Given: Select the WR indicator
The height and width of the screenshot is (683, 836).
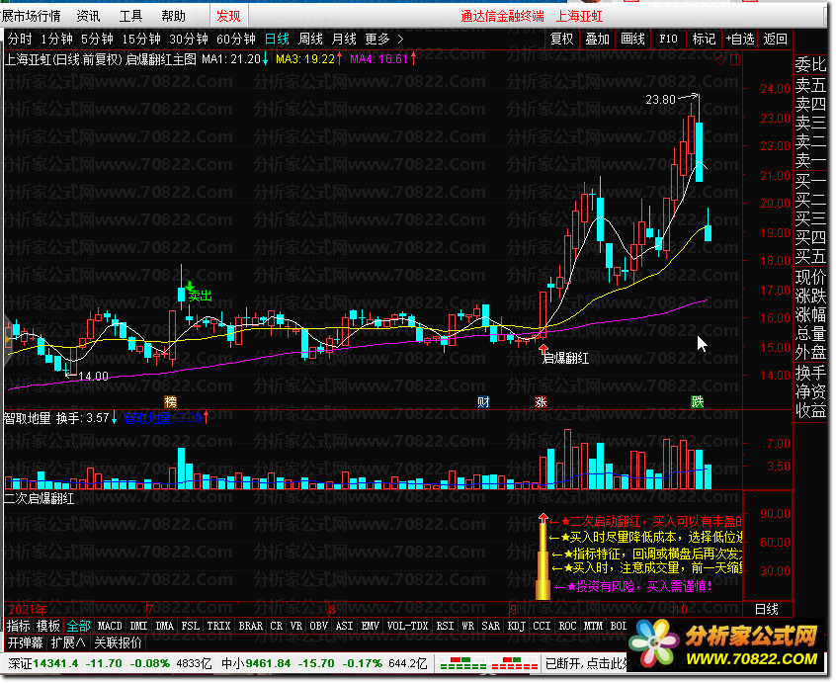Looking at the screenshot, I should tap(467, 626).
